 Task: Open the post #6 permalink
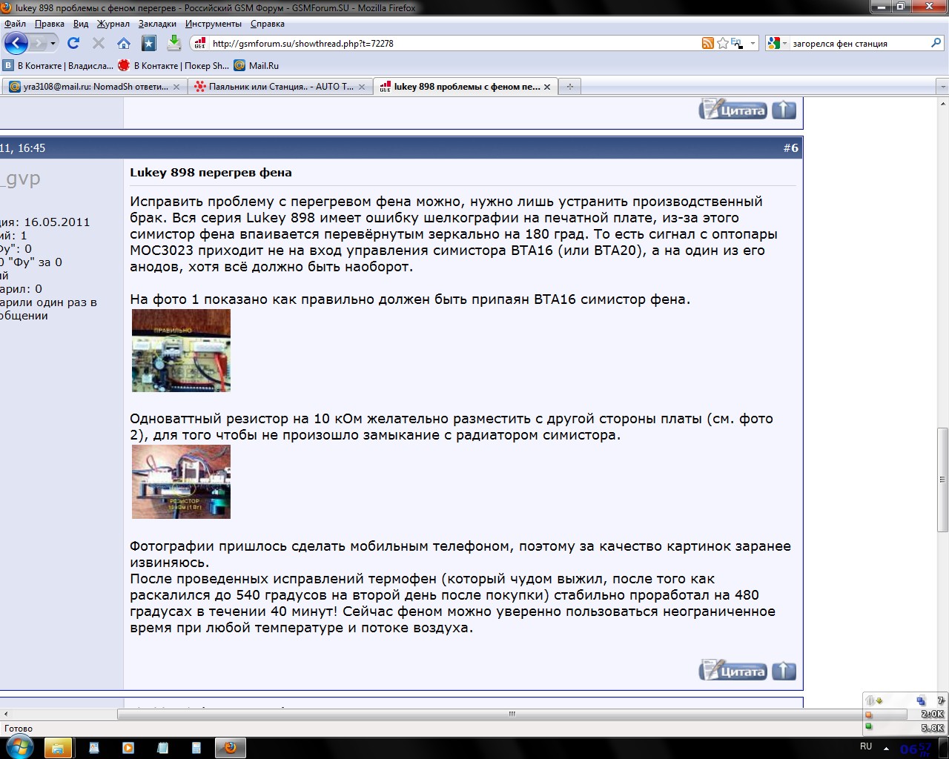(791, 148)
